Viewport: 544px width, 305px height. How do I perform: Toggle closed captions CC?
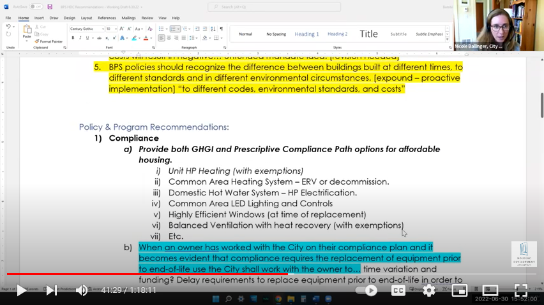[x=398, y=290]
